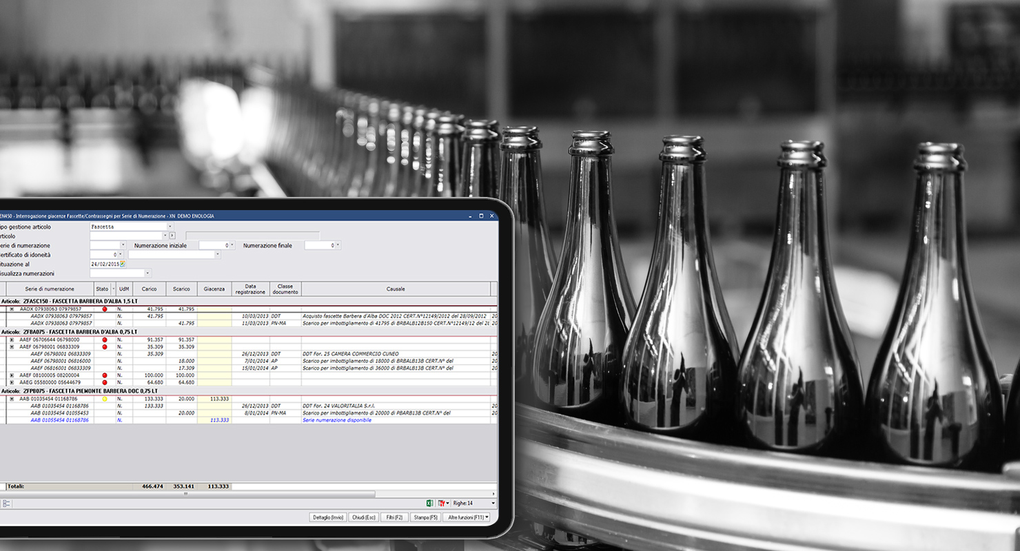Screen dimensions: 1020x551
Task: Open Altre funzioni (F11) menu
Action: click(x=468, y=517)
